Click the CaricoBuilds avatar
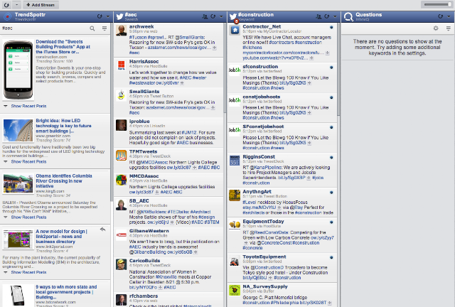The width and height of the screenshot is (455, 307). (x=121, y=264)
